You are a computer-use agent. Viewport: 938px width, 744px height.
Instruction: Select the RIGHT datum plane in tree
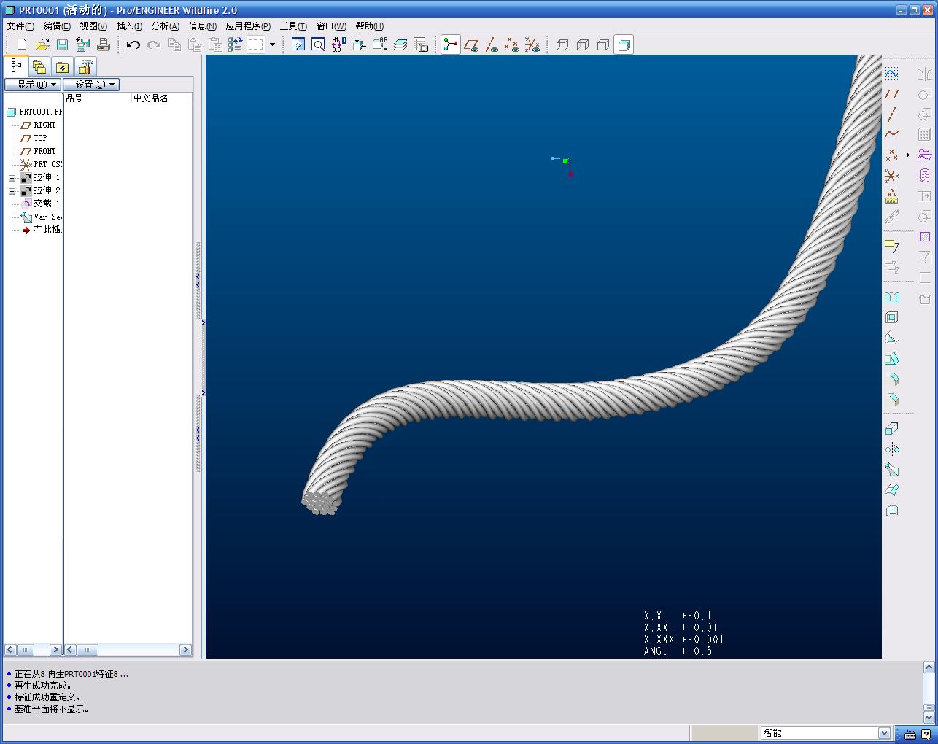[x=38, y=125]
